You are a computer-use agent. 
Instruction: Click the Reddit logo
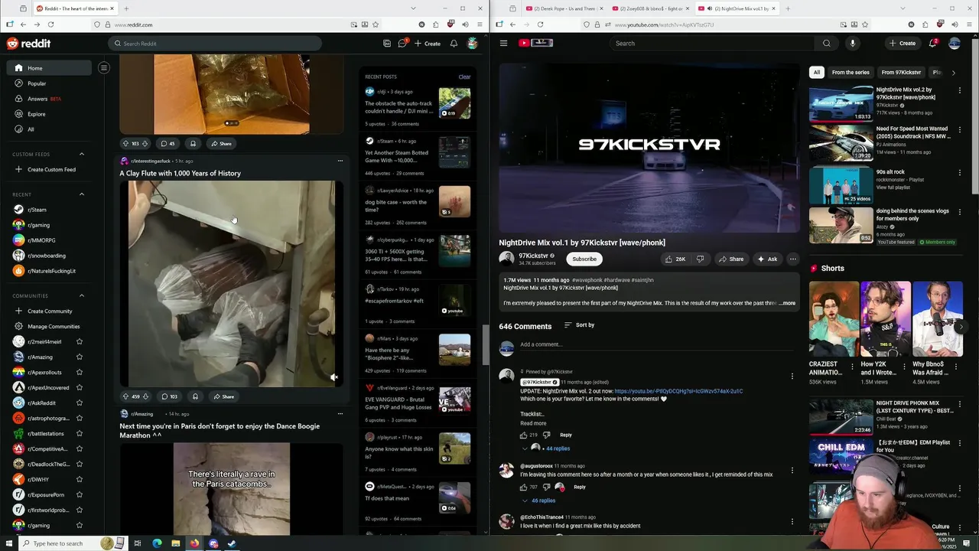point(28,44)
